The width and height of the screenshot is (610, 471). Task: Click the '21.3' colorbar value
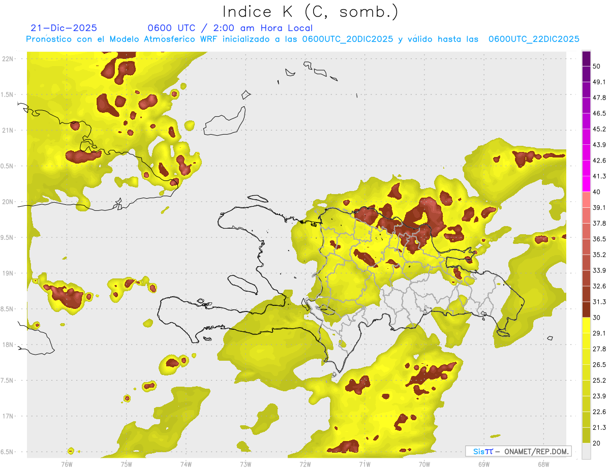600,428
